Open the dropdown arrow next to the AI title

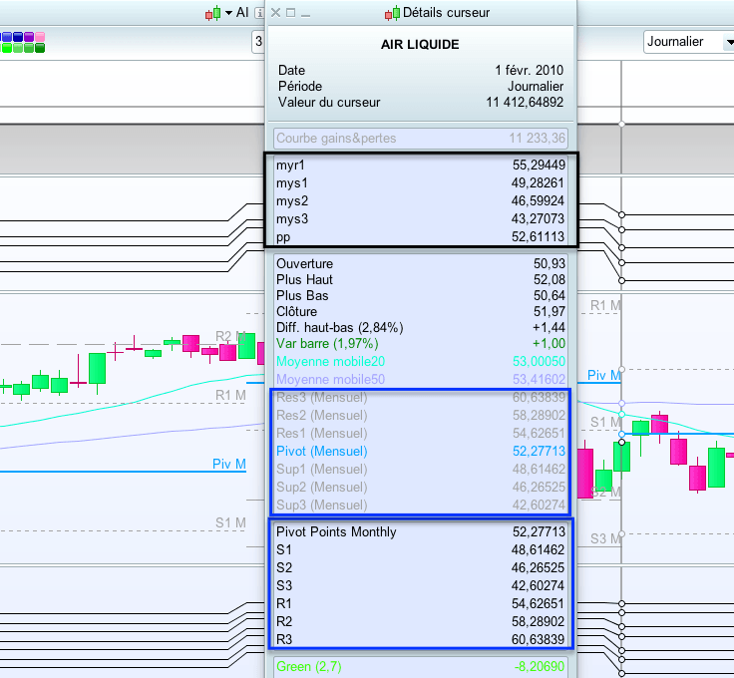click(x=229, y=13)
